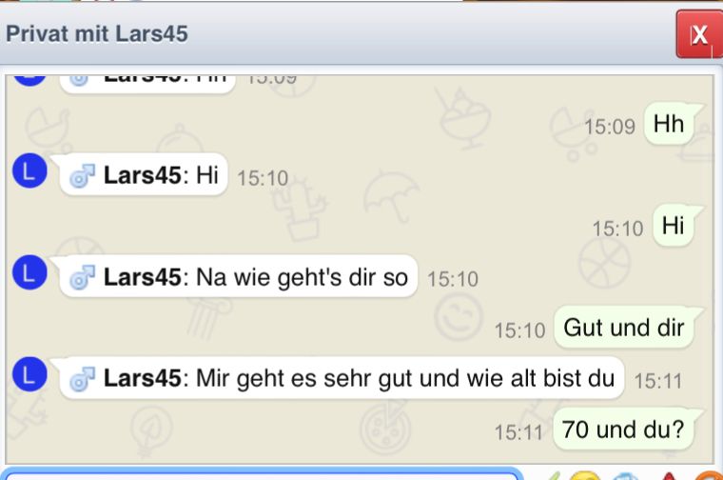This screenshot has width=723, height=480.
Task: Click avatar beside "Mir geht es sehr gut"
Action: (x=29, y=374)
